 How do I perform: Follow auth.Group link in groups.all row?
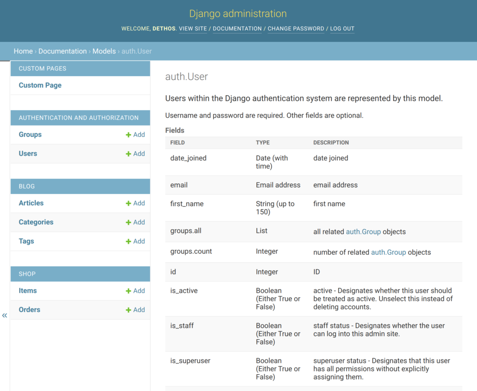pos(363,231)
